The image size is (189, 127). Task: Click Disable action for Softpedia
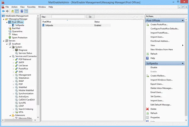click(x=154, y=68)
